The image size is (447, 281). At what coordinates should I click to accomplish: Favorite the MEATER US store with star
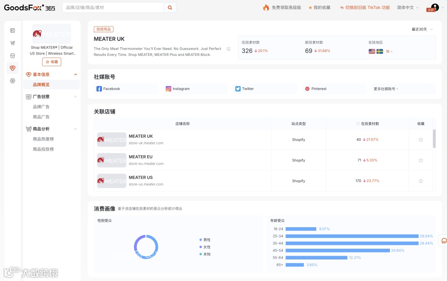pos(421,181)
